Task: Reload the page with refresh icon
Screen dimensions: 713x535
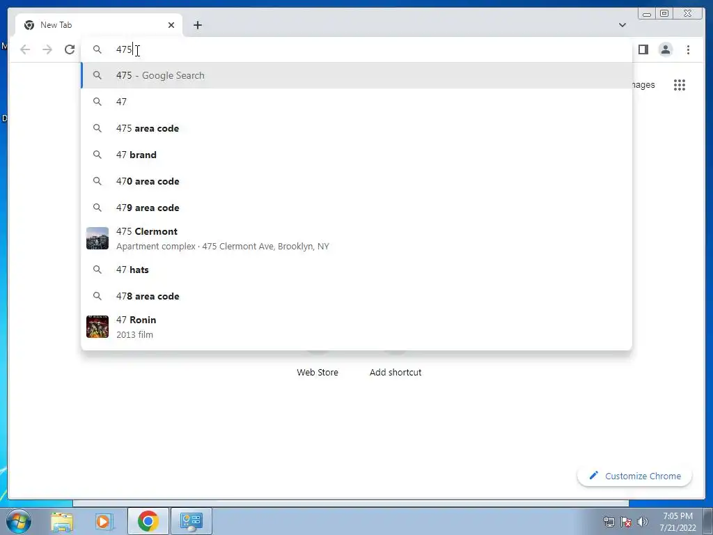Action: (70, 49)
